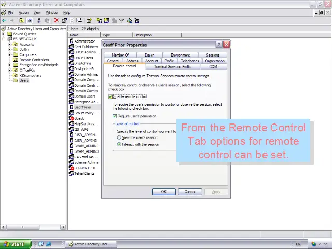Click the red Delete icon in toolbar
This screenshot has height=249, width=332.
click(57, 21)
